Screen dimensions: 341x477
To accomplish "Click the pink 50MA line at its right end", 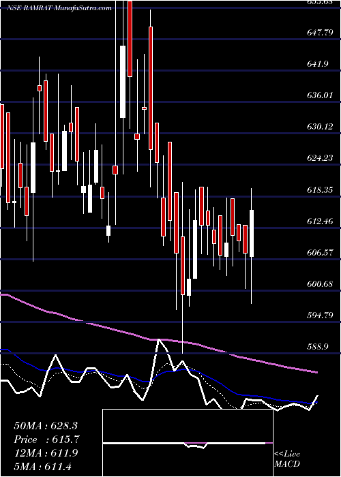I will click(316, 372).
